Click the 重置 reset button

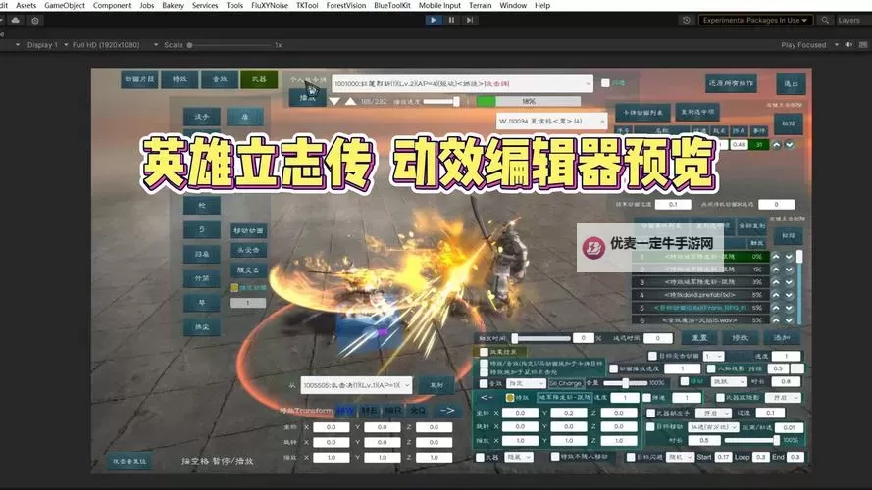[699, 338]
